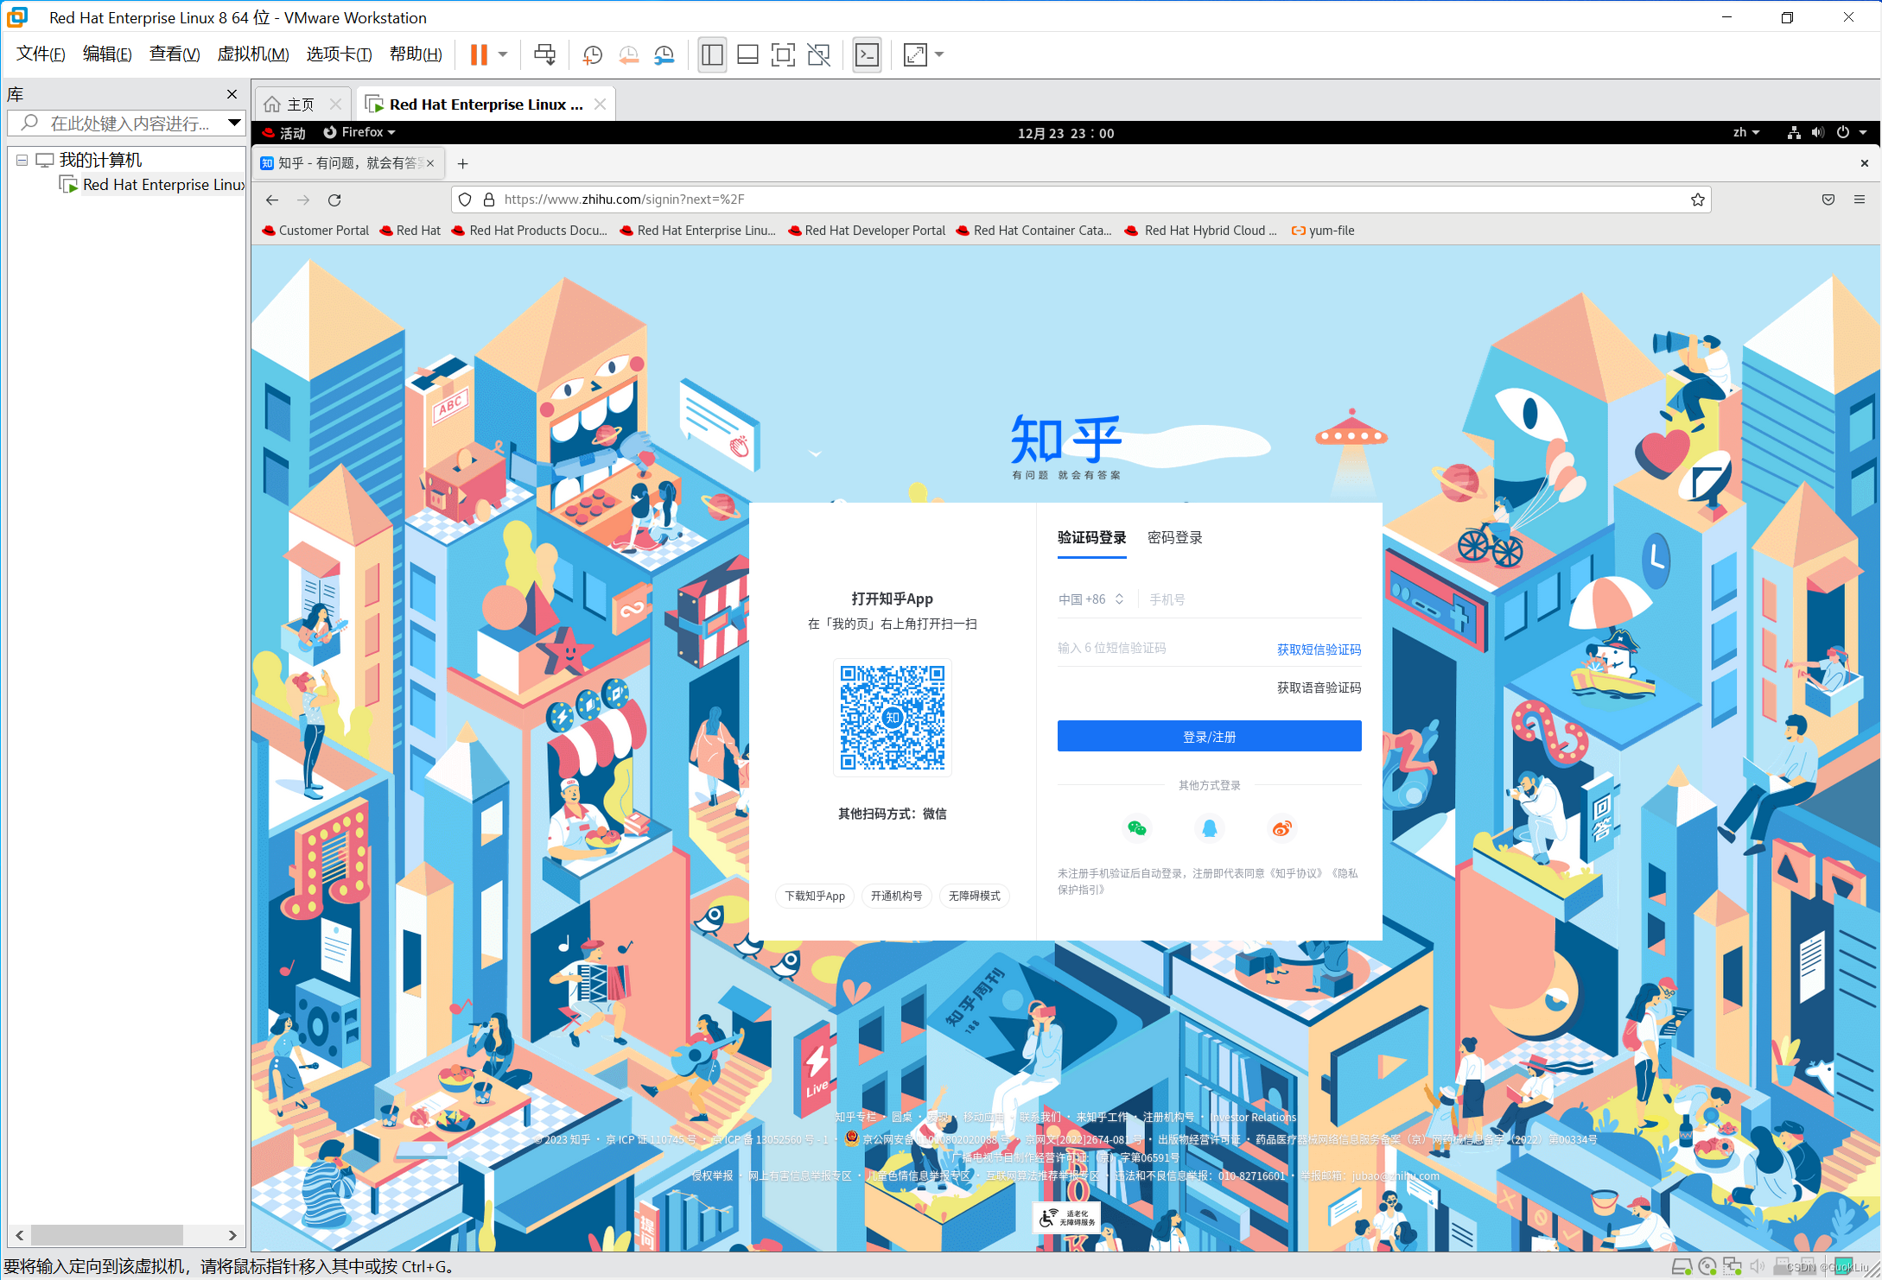
Task: Toggle the thumbnail bar view icon
Action: 747,54
